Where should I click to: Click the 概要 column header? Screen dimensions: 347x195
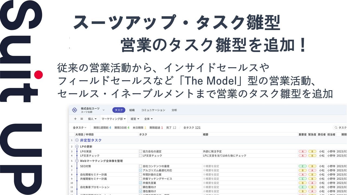tap(206, 135)
